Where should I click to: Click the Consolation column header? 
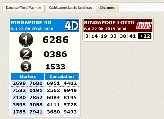62,76
